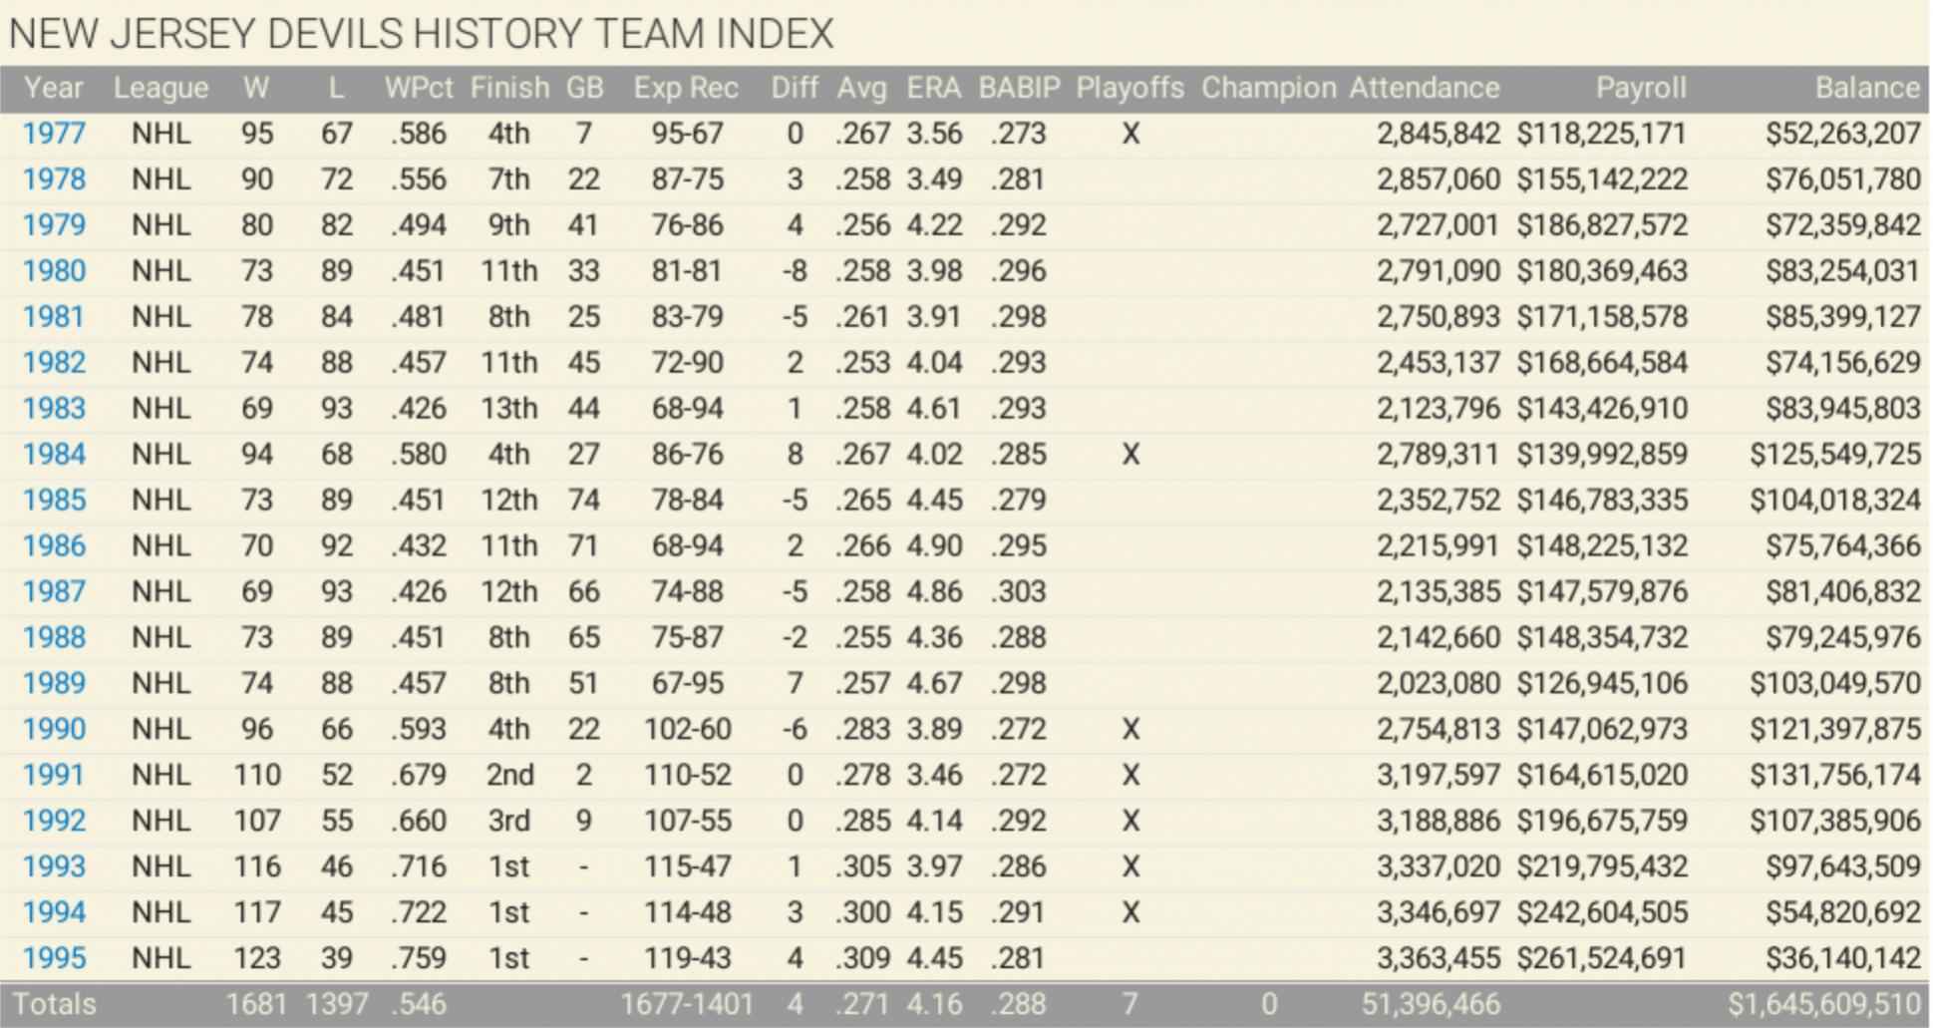Click the 1995 wins value 123
The height and width of the screenshot is (1028, 1933).
[256, 959]
